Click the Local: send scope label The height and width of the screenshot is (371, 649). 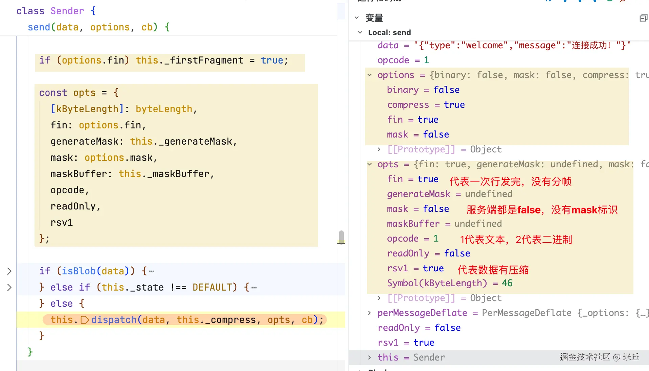click(389, 32)
